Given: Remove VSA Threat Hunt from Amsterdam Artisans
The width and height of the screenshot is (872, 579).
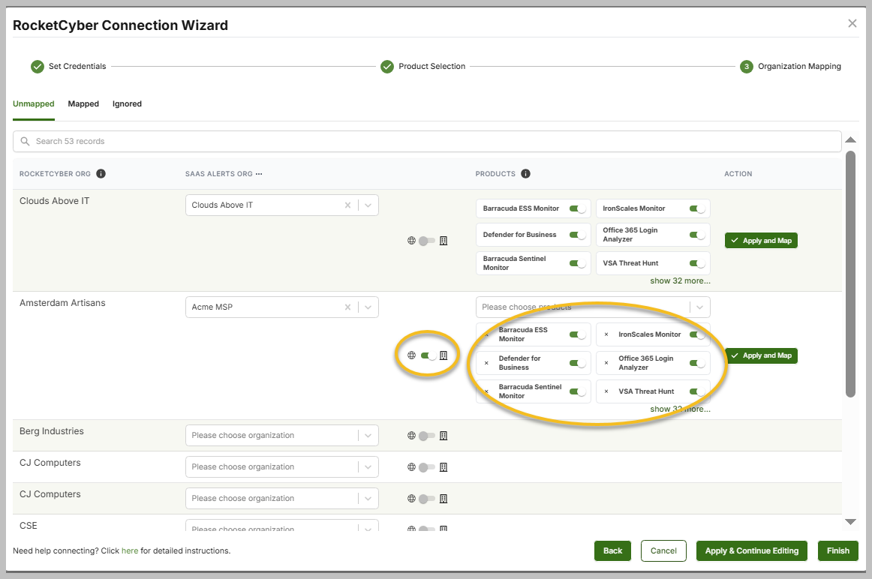Looking at the screenshot, I should [606, 391].
